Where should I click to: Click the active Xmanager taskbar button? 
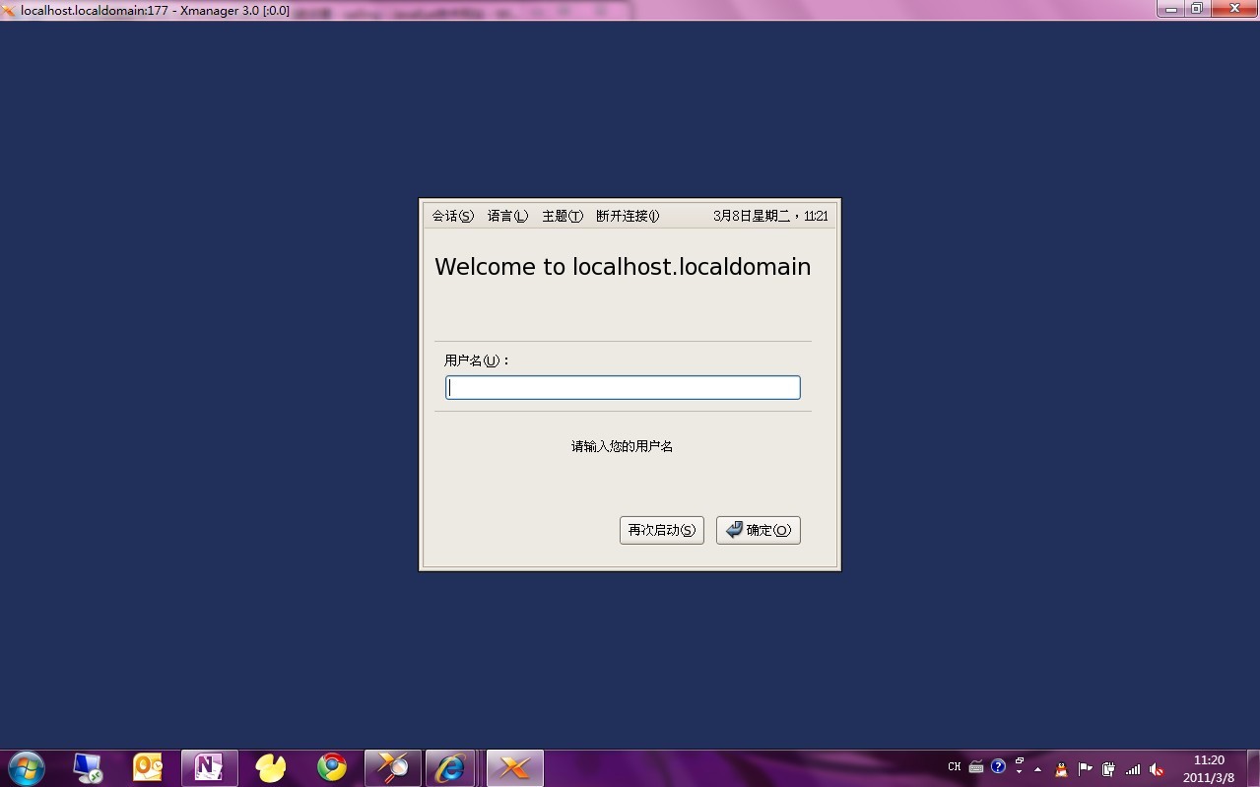(514, 768)
